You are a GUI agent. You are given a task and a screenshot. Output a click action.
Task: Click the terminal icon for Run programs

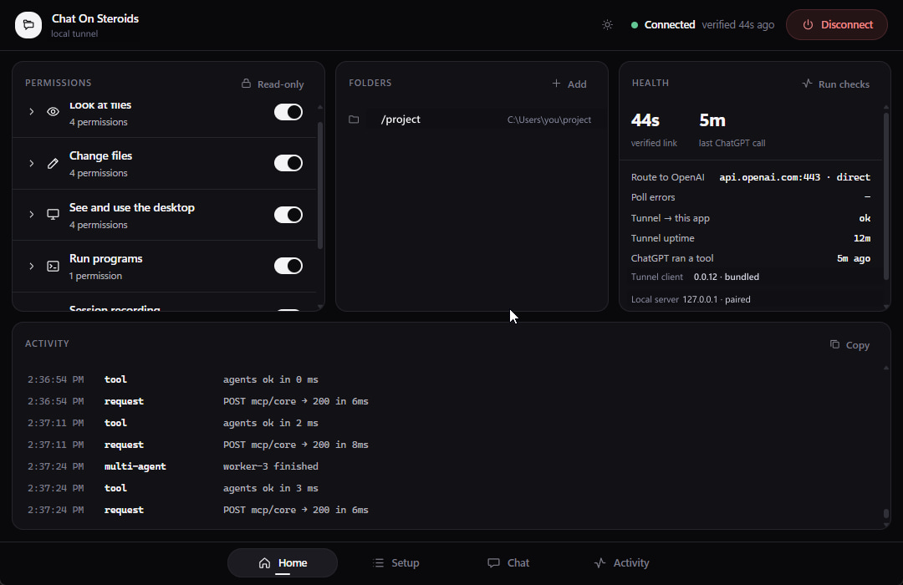53,266
